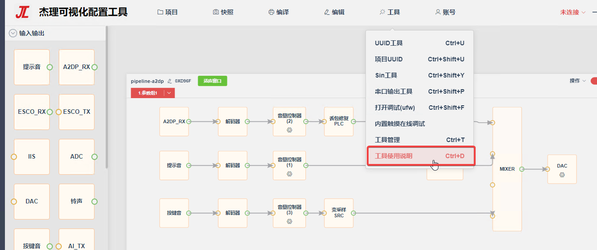Select the A2DP_RX block in the 输入输出 palette
The width and height of the screenshot is (597, 250).
tap(77, 67)
